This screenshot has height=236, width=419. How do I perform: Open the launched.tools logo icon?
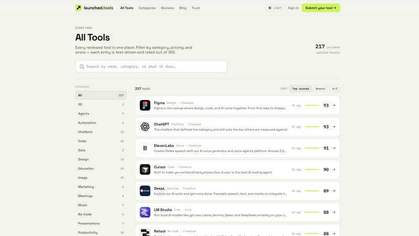(x=79, y=8)
